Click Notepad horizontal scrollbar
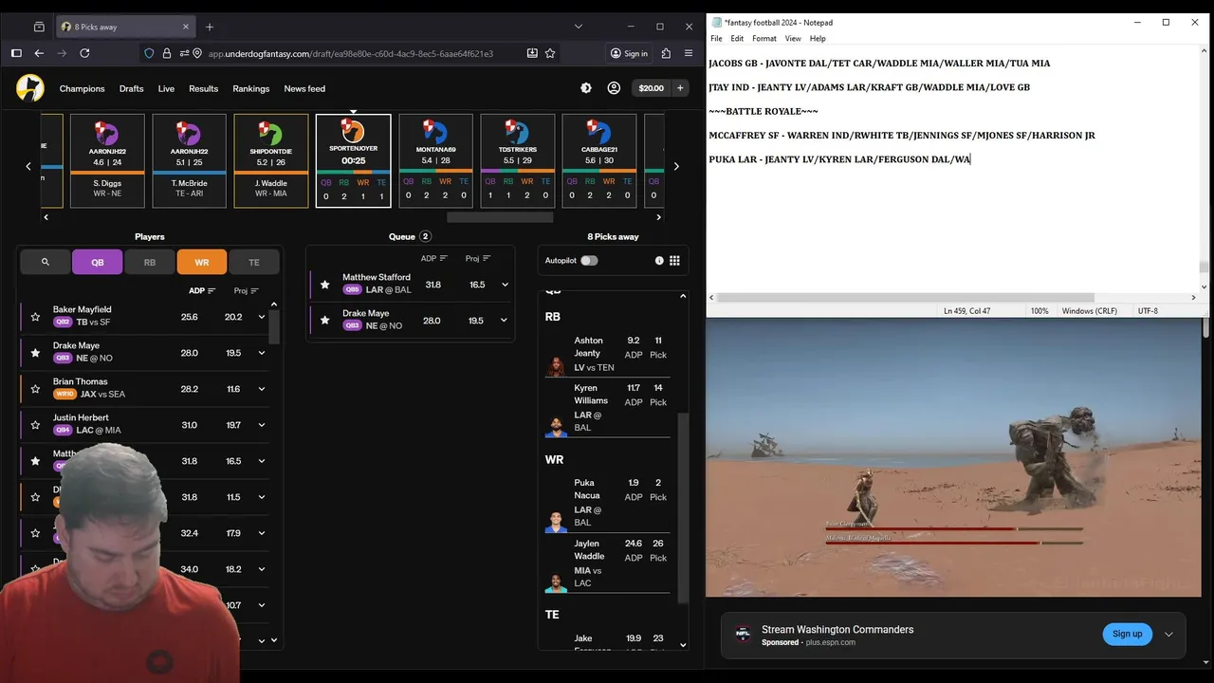Viewport: 1214px width, 683px height. [x=905, y=297]
